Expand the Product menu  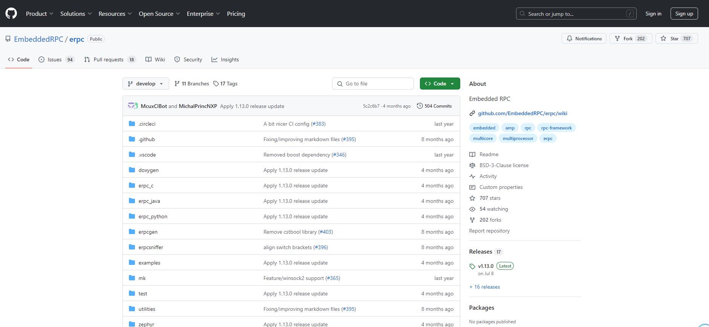[x=40, y=14]
